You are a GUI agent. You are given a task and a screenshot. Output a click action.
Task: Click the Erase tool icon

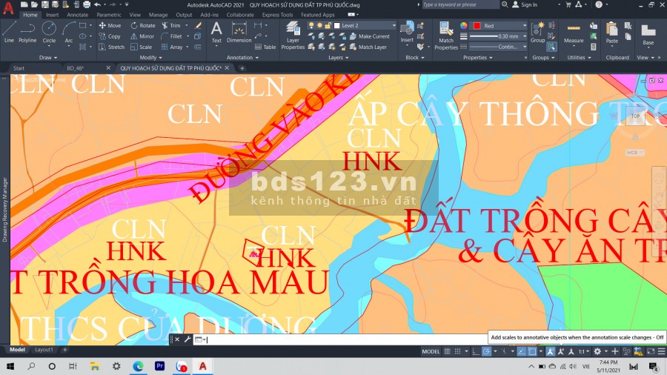point(198,25)
